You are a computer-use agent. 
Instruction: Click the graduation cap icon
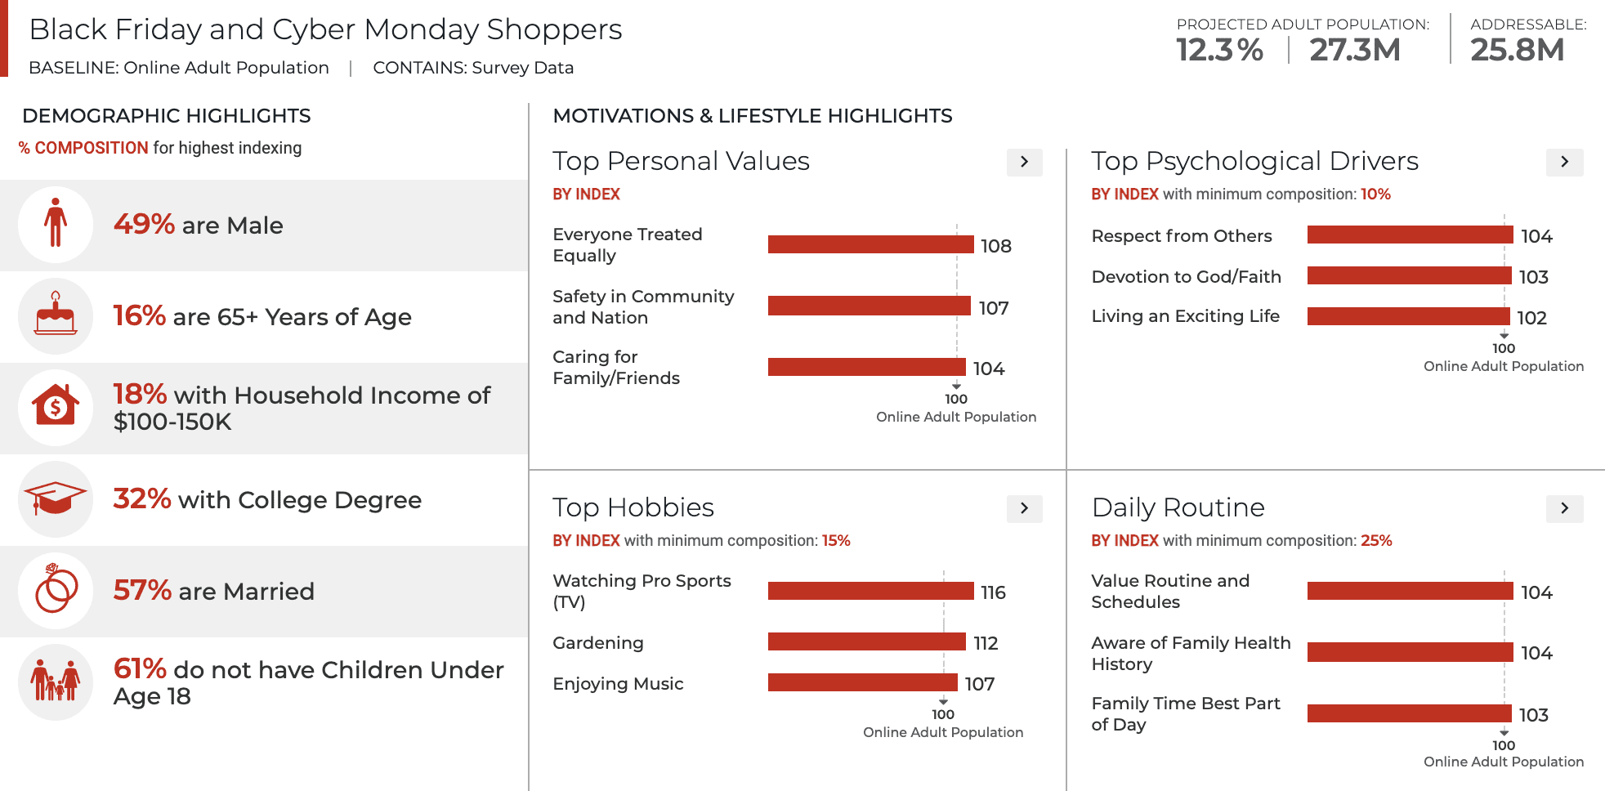pyautogui.click(x=56, y=498)
